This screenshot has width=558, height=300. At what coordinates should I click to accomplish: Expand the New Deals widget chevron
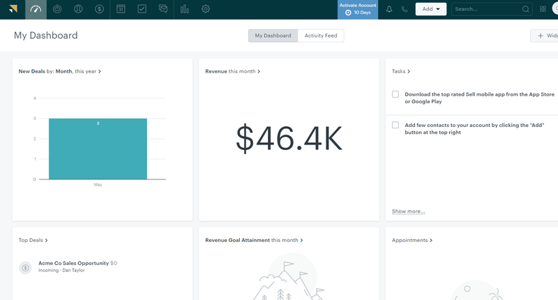pyautogui.click(x=100, y=72)
